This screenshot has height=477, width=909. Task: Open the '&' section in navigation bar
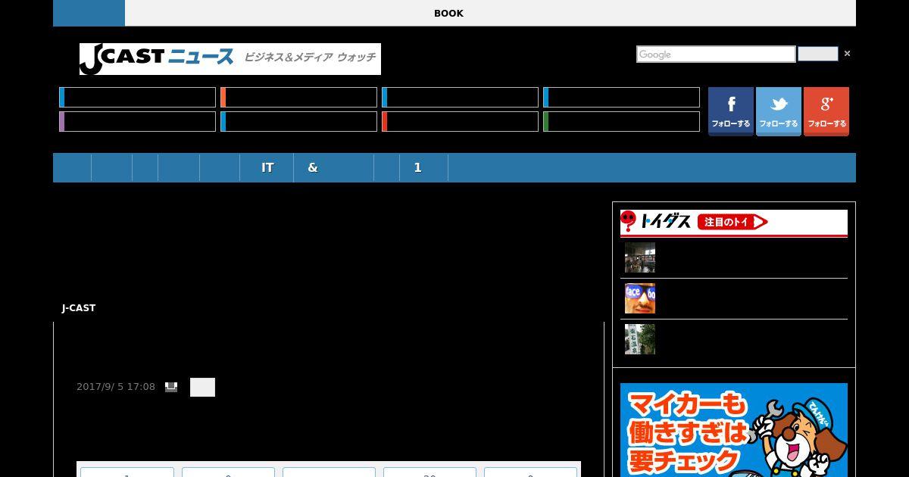[x=333, y=167]
